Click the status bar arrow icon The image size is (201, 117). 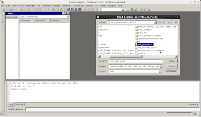(x=195, y=114)
